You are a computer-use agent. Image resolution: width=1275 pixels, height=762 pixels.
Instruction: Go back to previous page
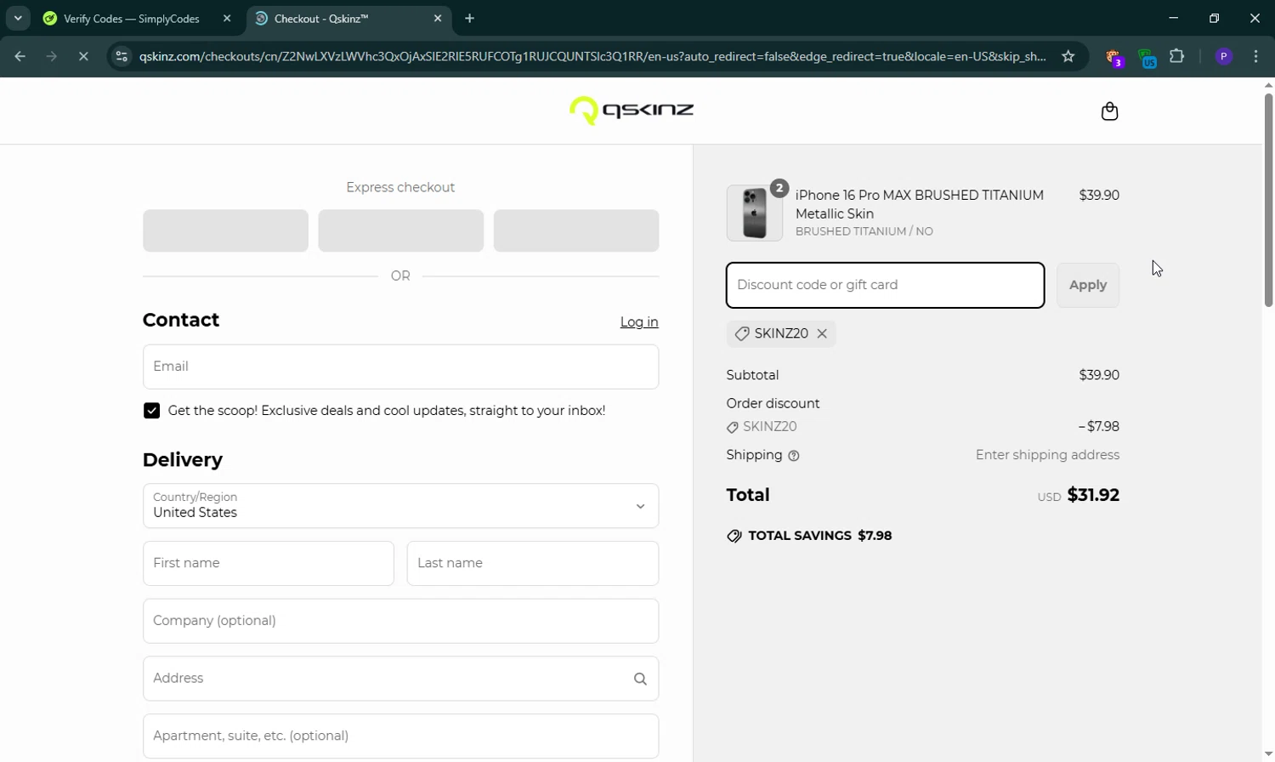[x=20, y=56]
